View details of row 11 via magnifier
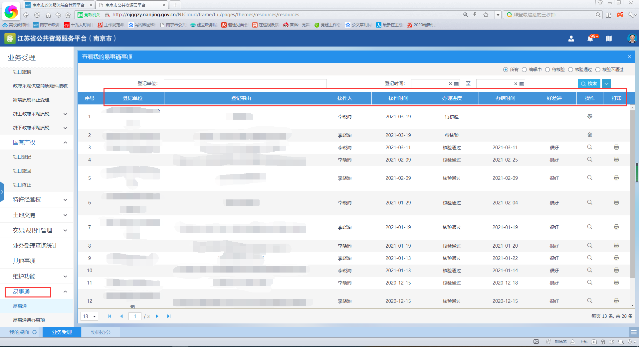This screenshot has width=639, height=347. pos(590,283)
